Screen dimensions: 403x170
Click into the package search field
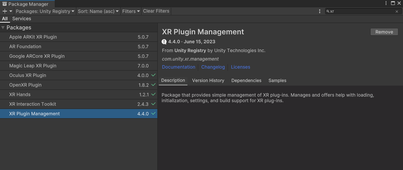coord(363,11)
